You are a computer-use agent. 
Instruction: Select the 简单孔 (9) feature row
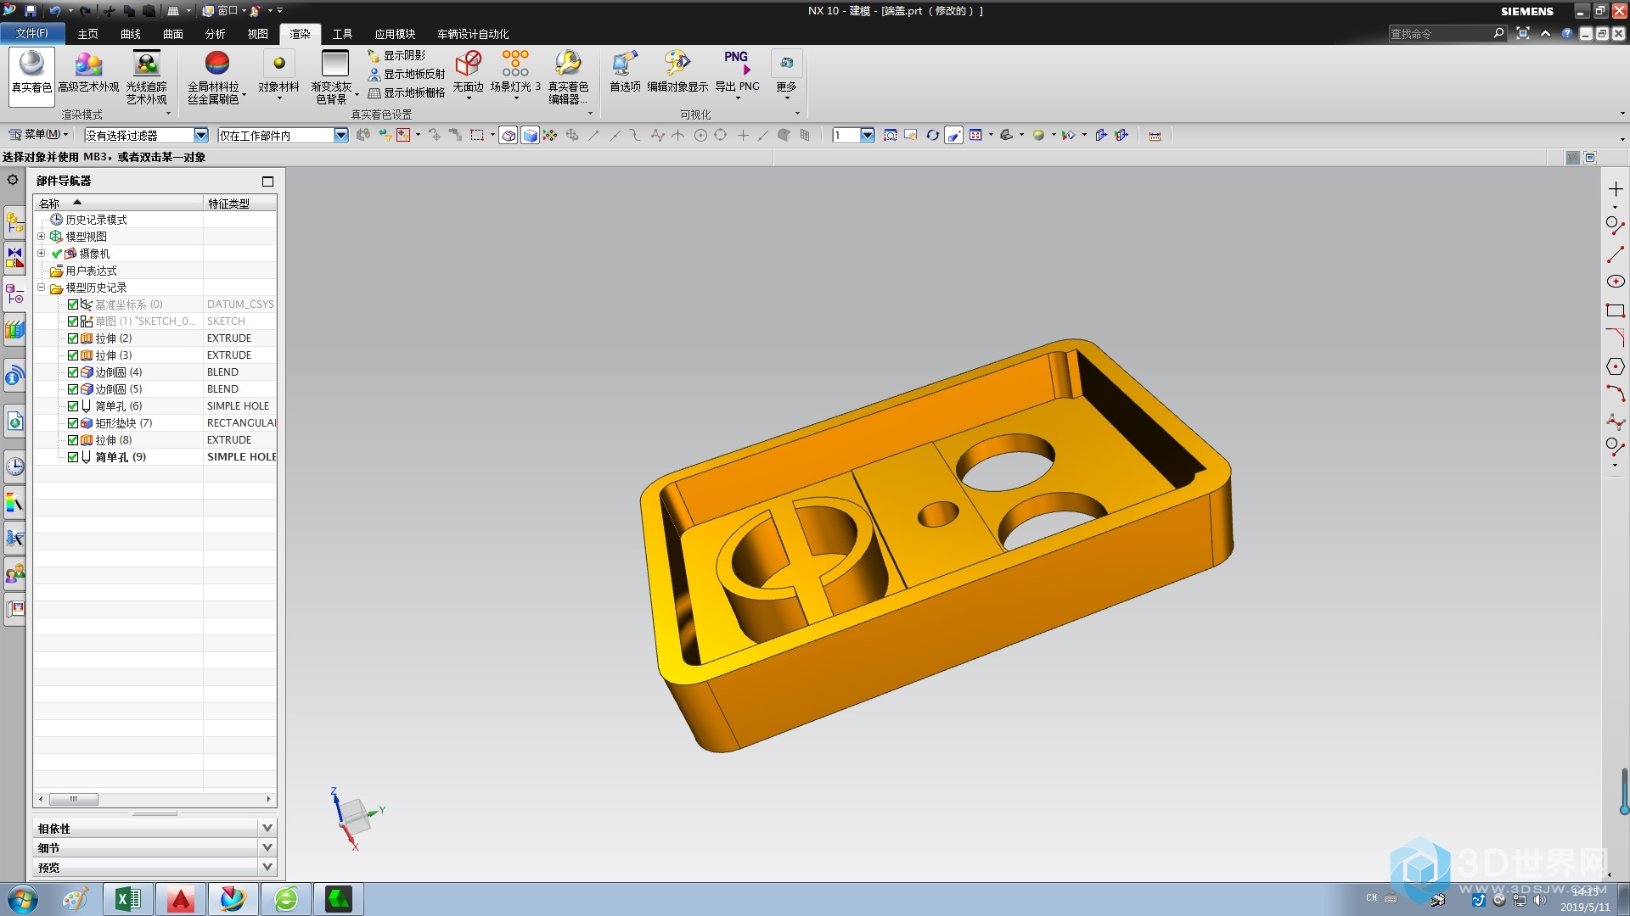pos(155,457)
